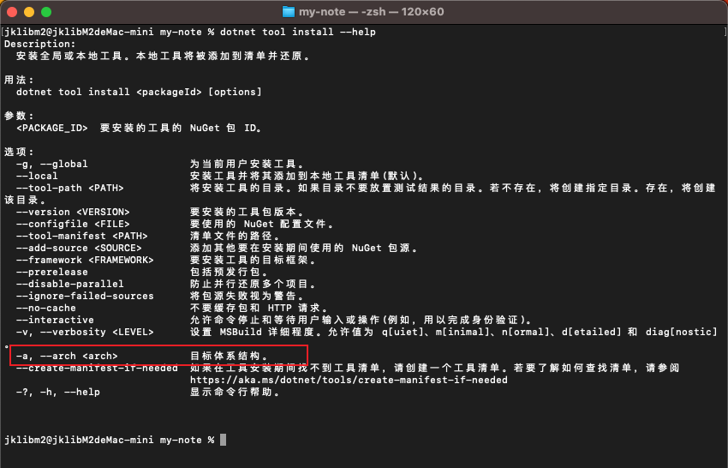Click the "--local" option text
This screenshot has width=728, height=468.
point(37,176)
